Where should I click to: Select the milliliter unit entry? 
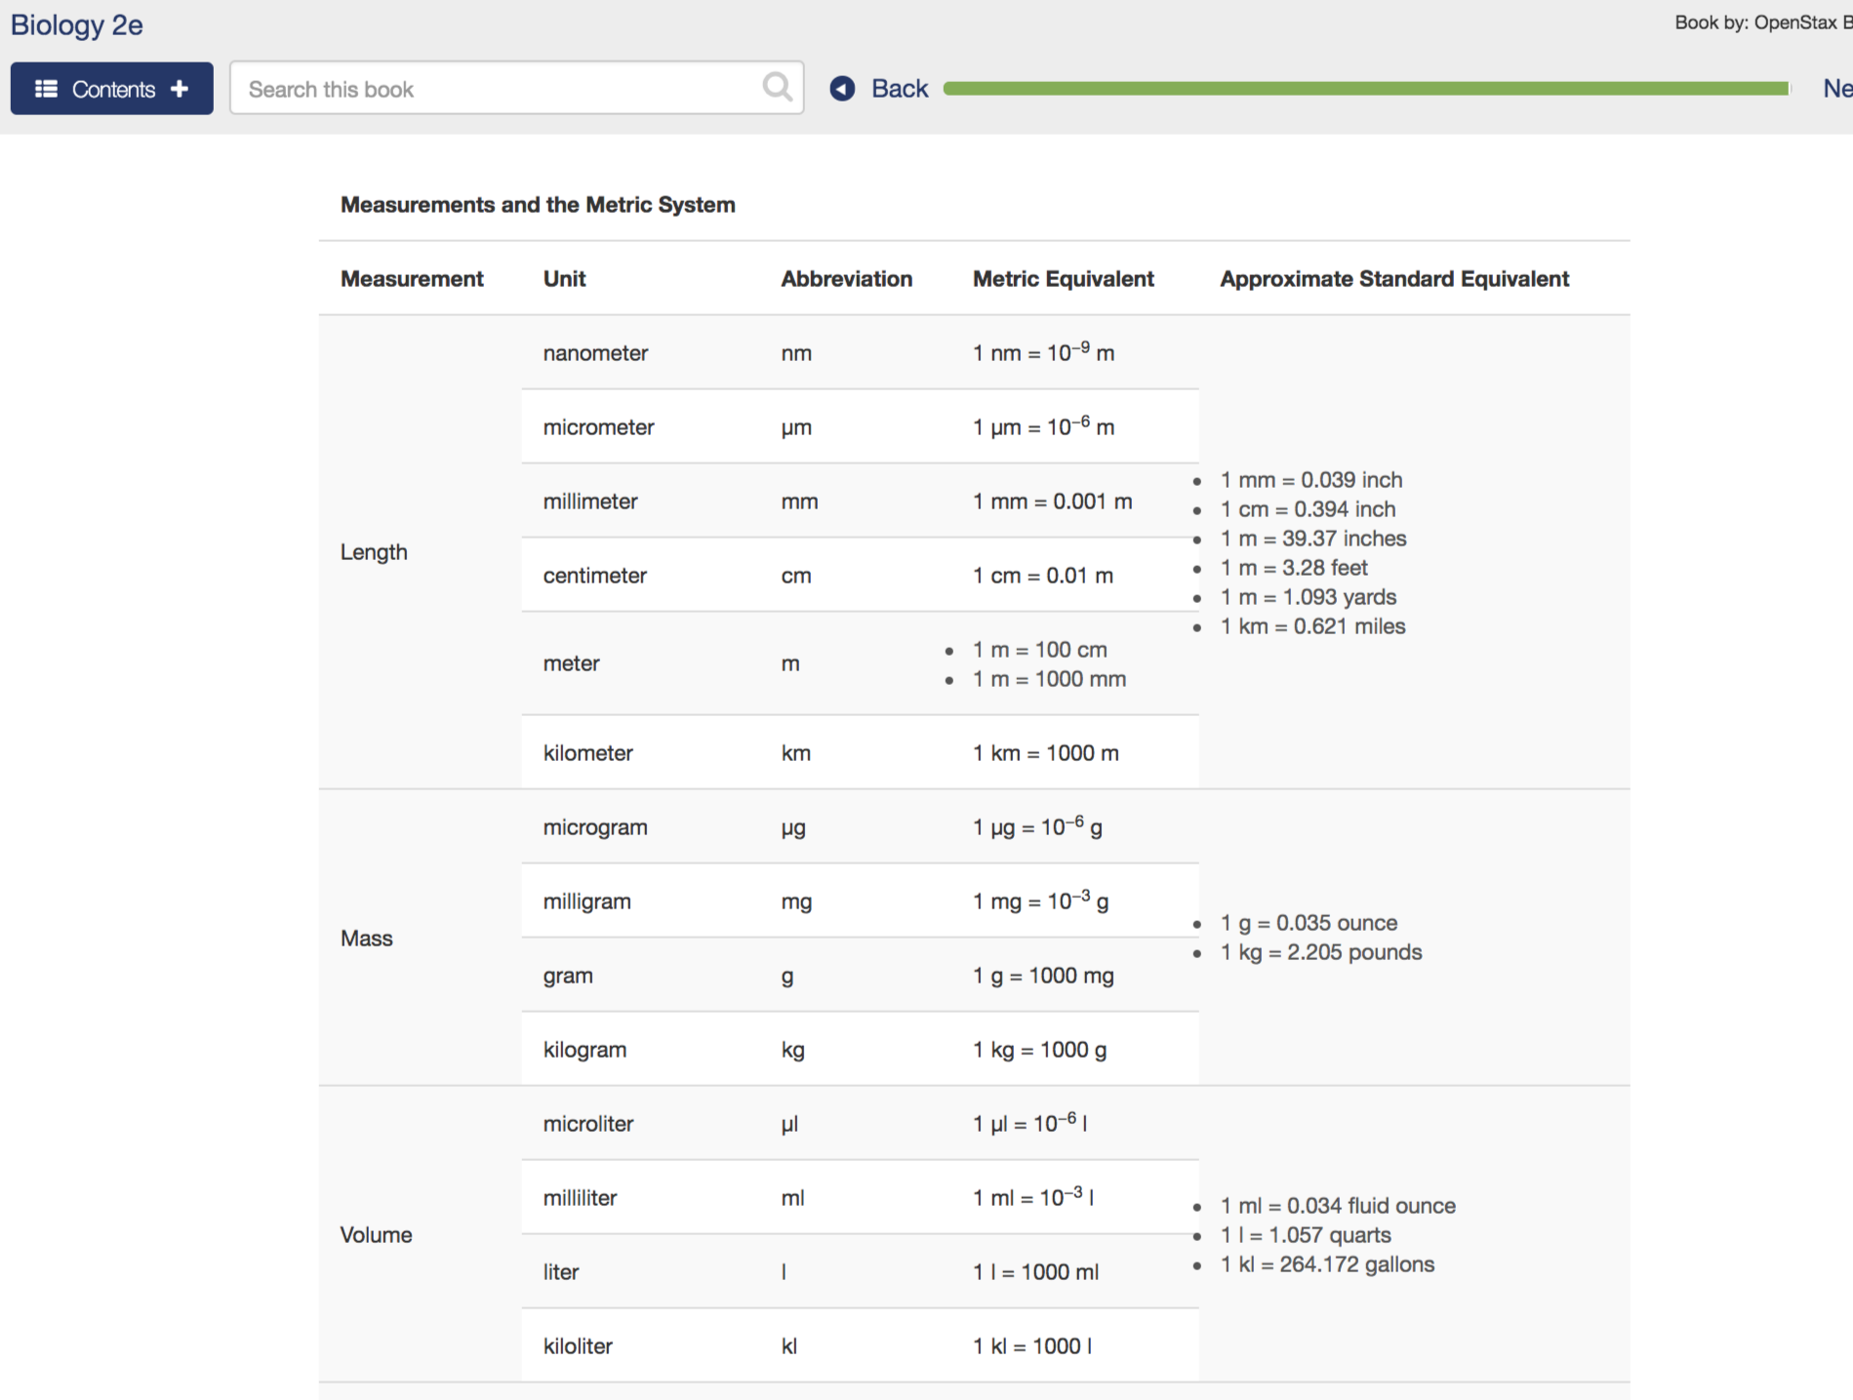pyautogui.click(x=579, y=1197)
